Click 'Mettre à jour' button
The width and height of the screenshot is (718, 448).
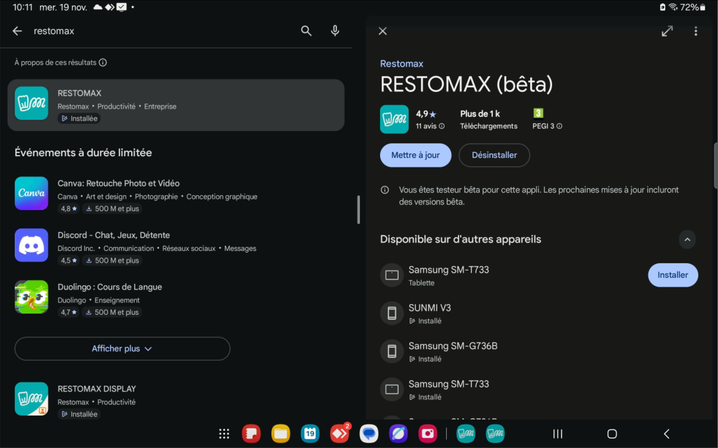click(415, 155)
